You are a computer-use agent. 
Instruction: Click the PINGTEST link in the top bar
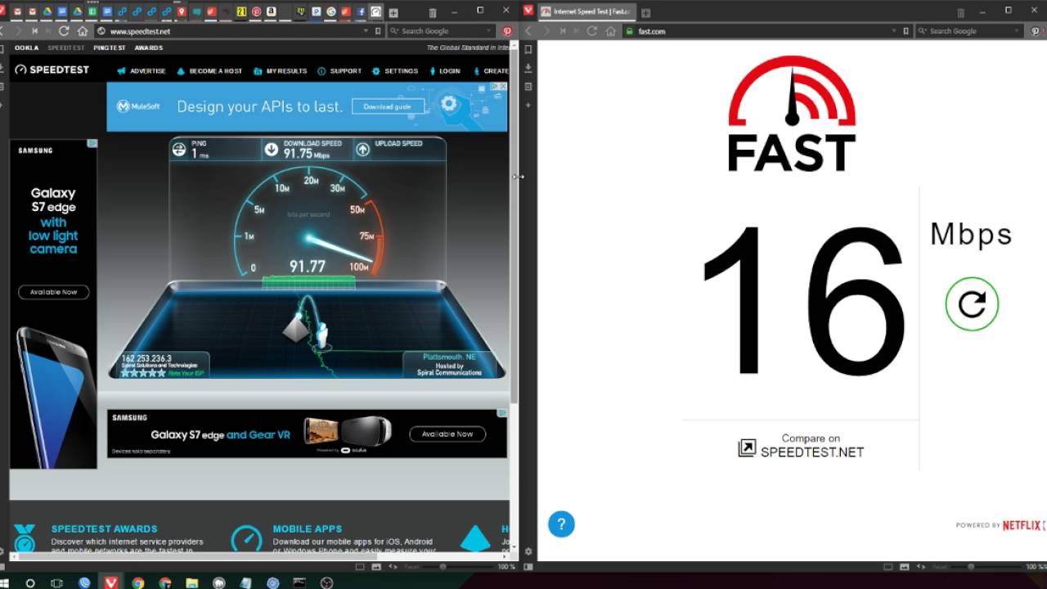tap(110, 48)
